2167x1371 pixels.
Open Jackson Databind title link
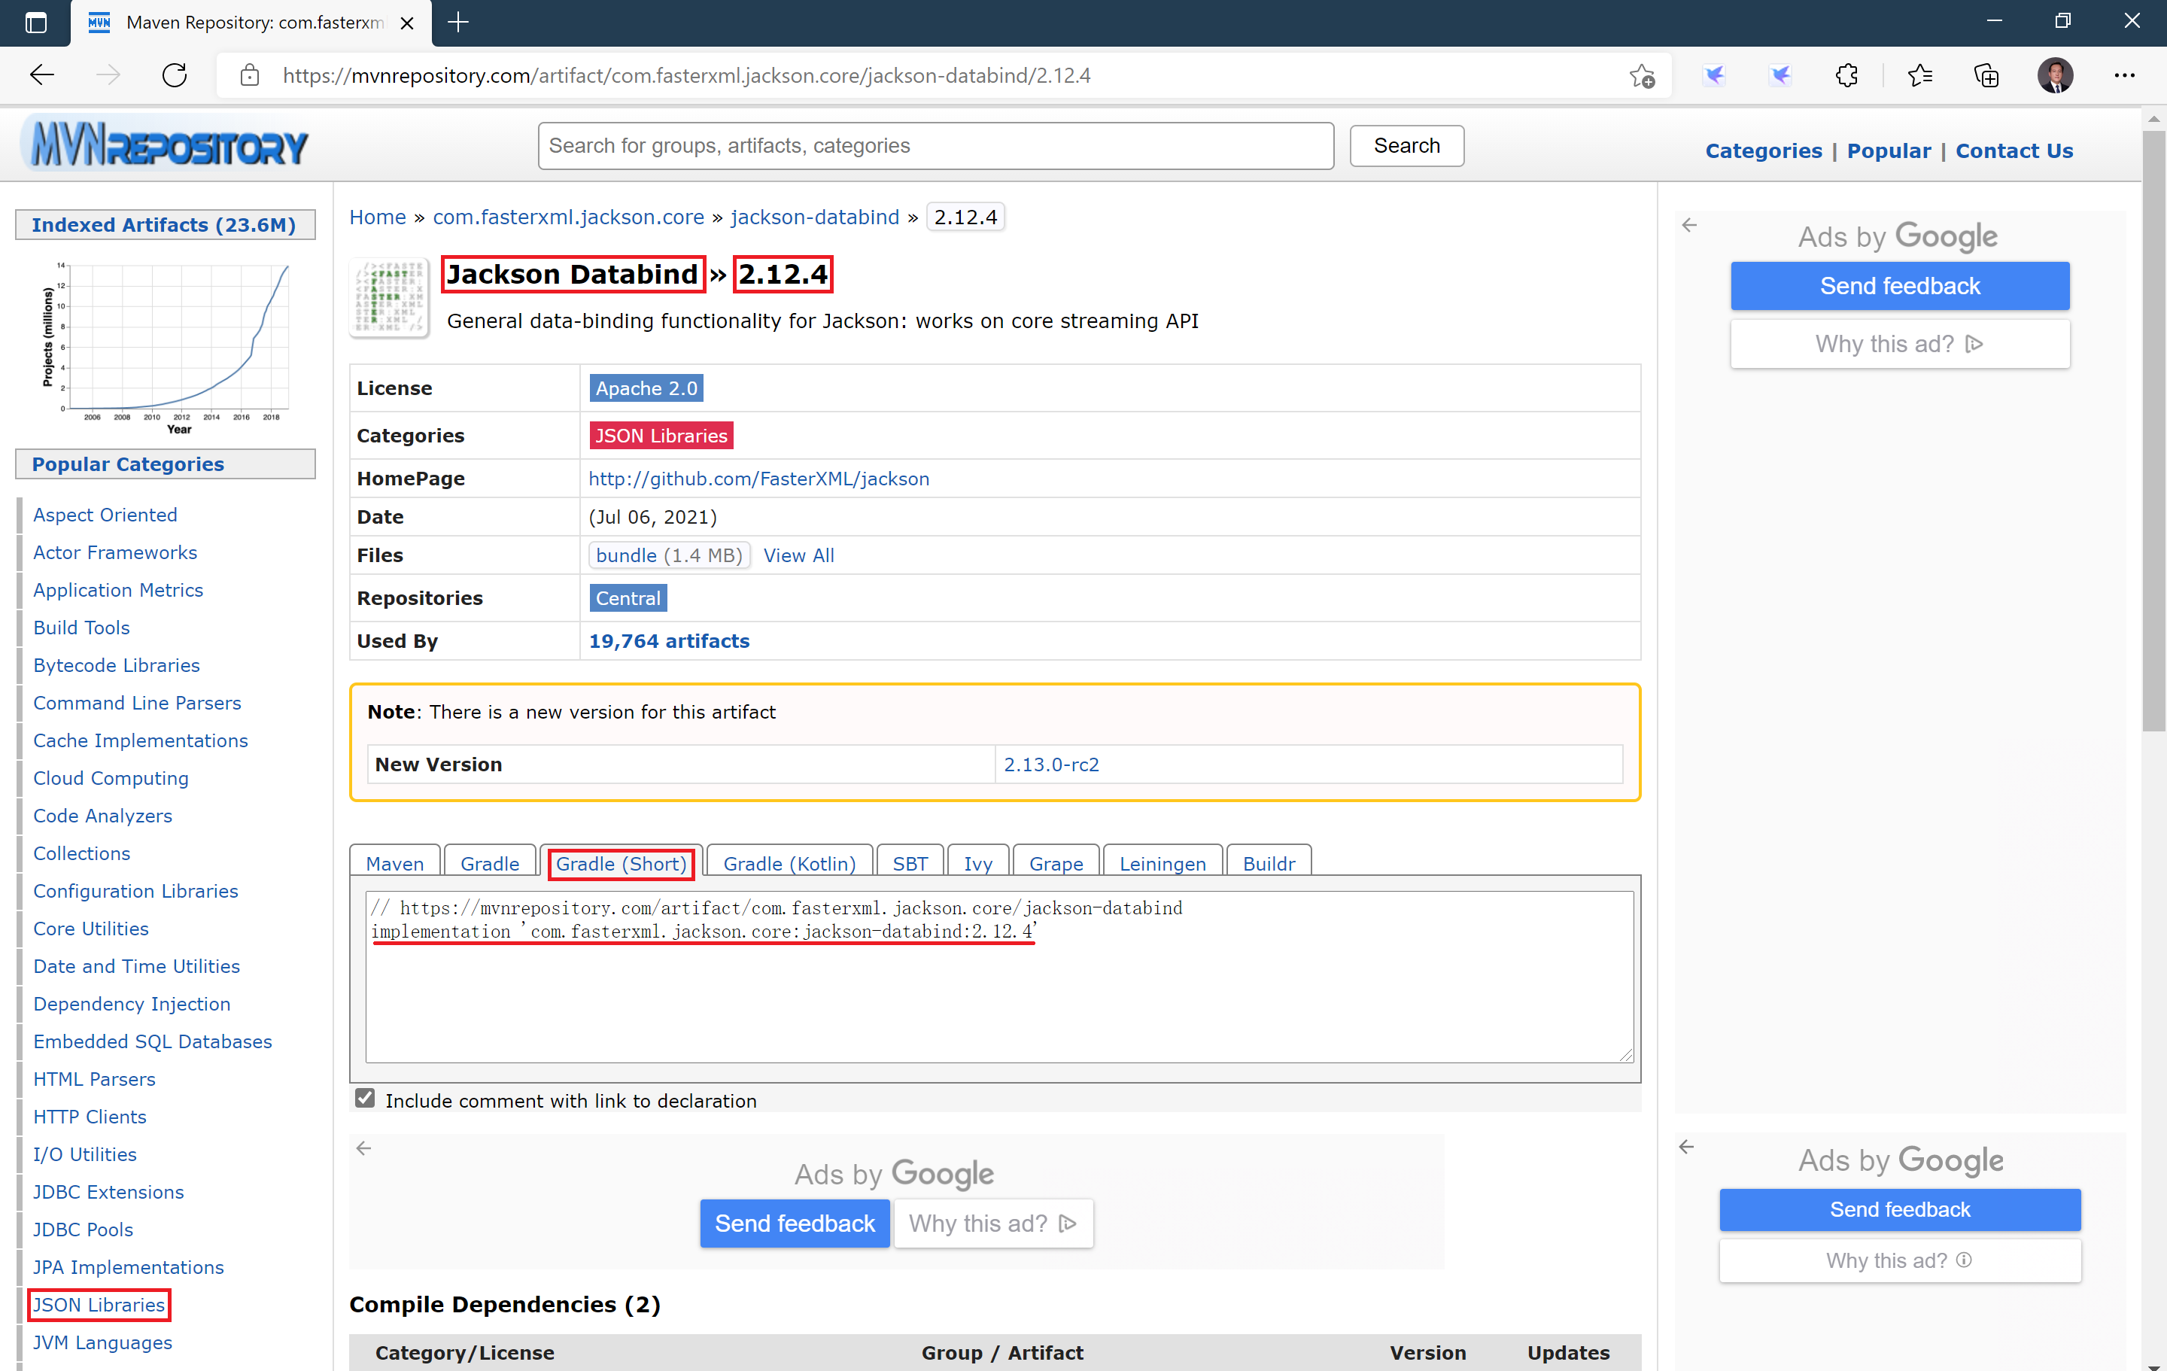(573, 274)
